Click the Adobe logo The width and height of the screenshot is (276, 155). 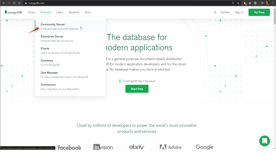[171, 147]
